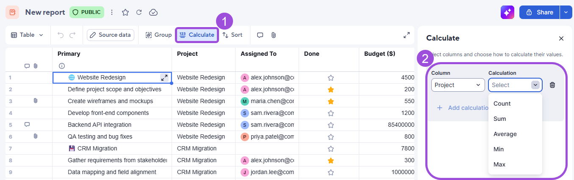Click the CRM Migration primary cell

pos(112,149)
